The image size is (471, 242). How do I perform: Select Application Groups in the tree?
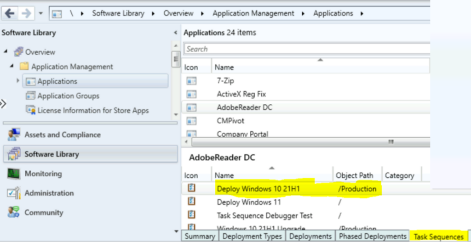68,96
